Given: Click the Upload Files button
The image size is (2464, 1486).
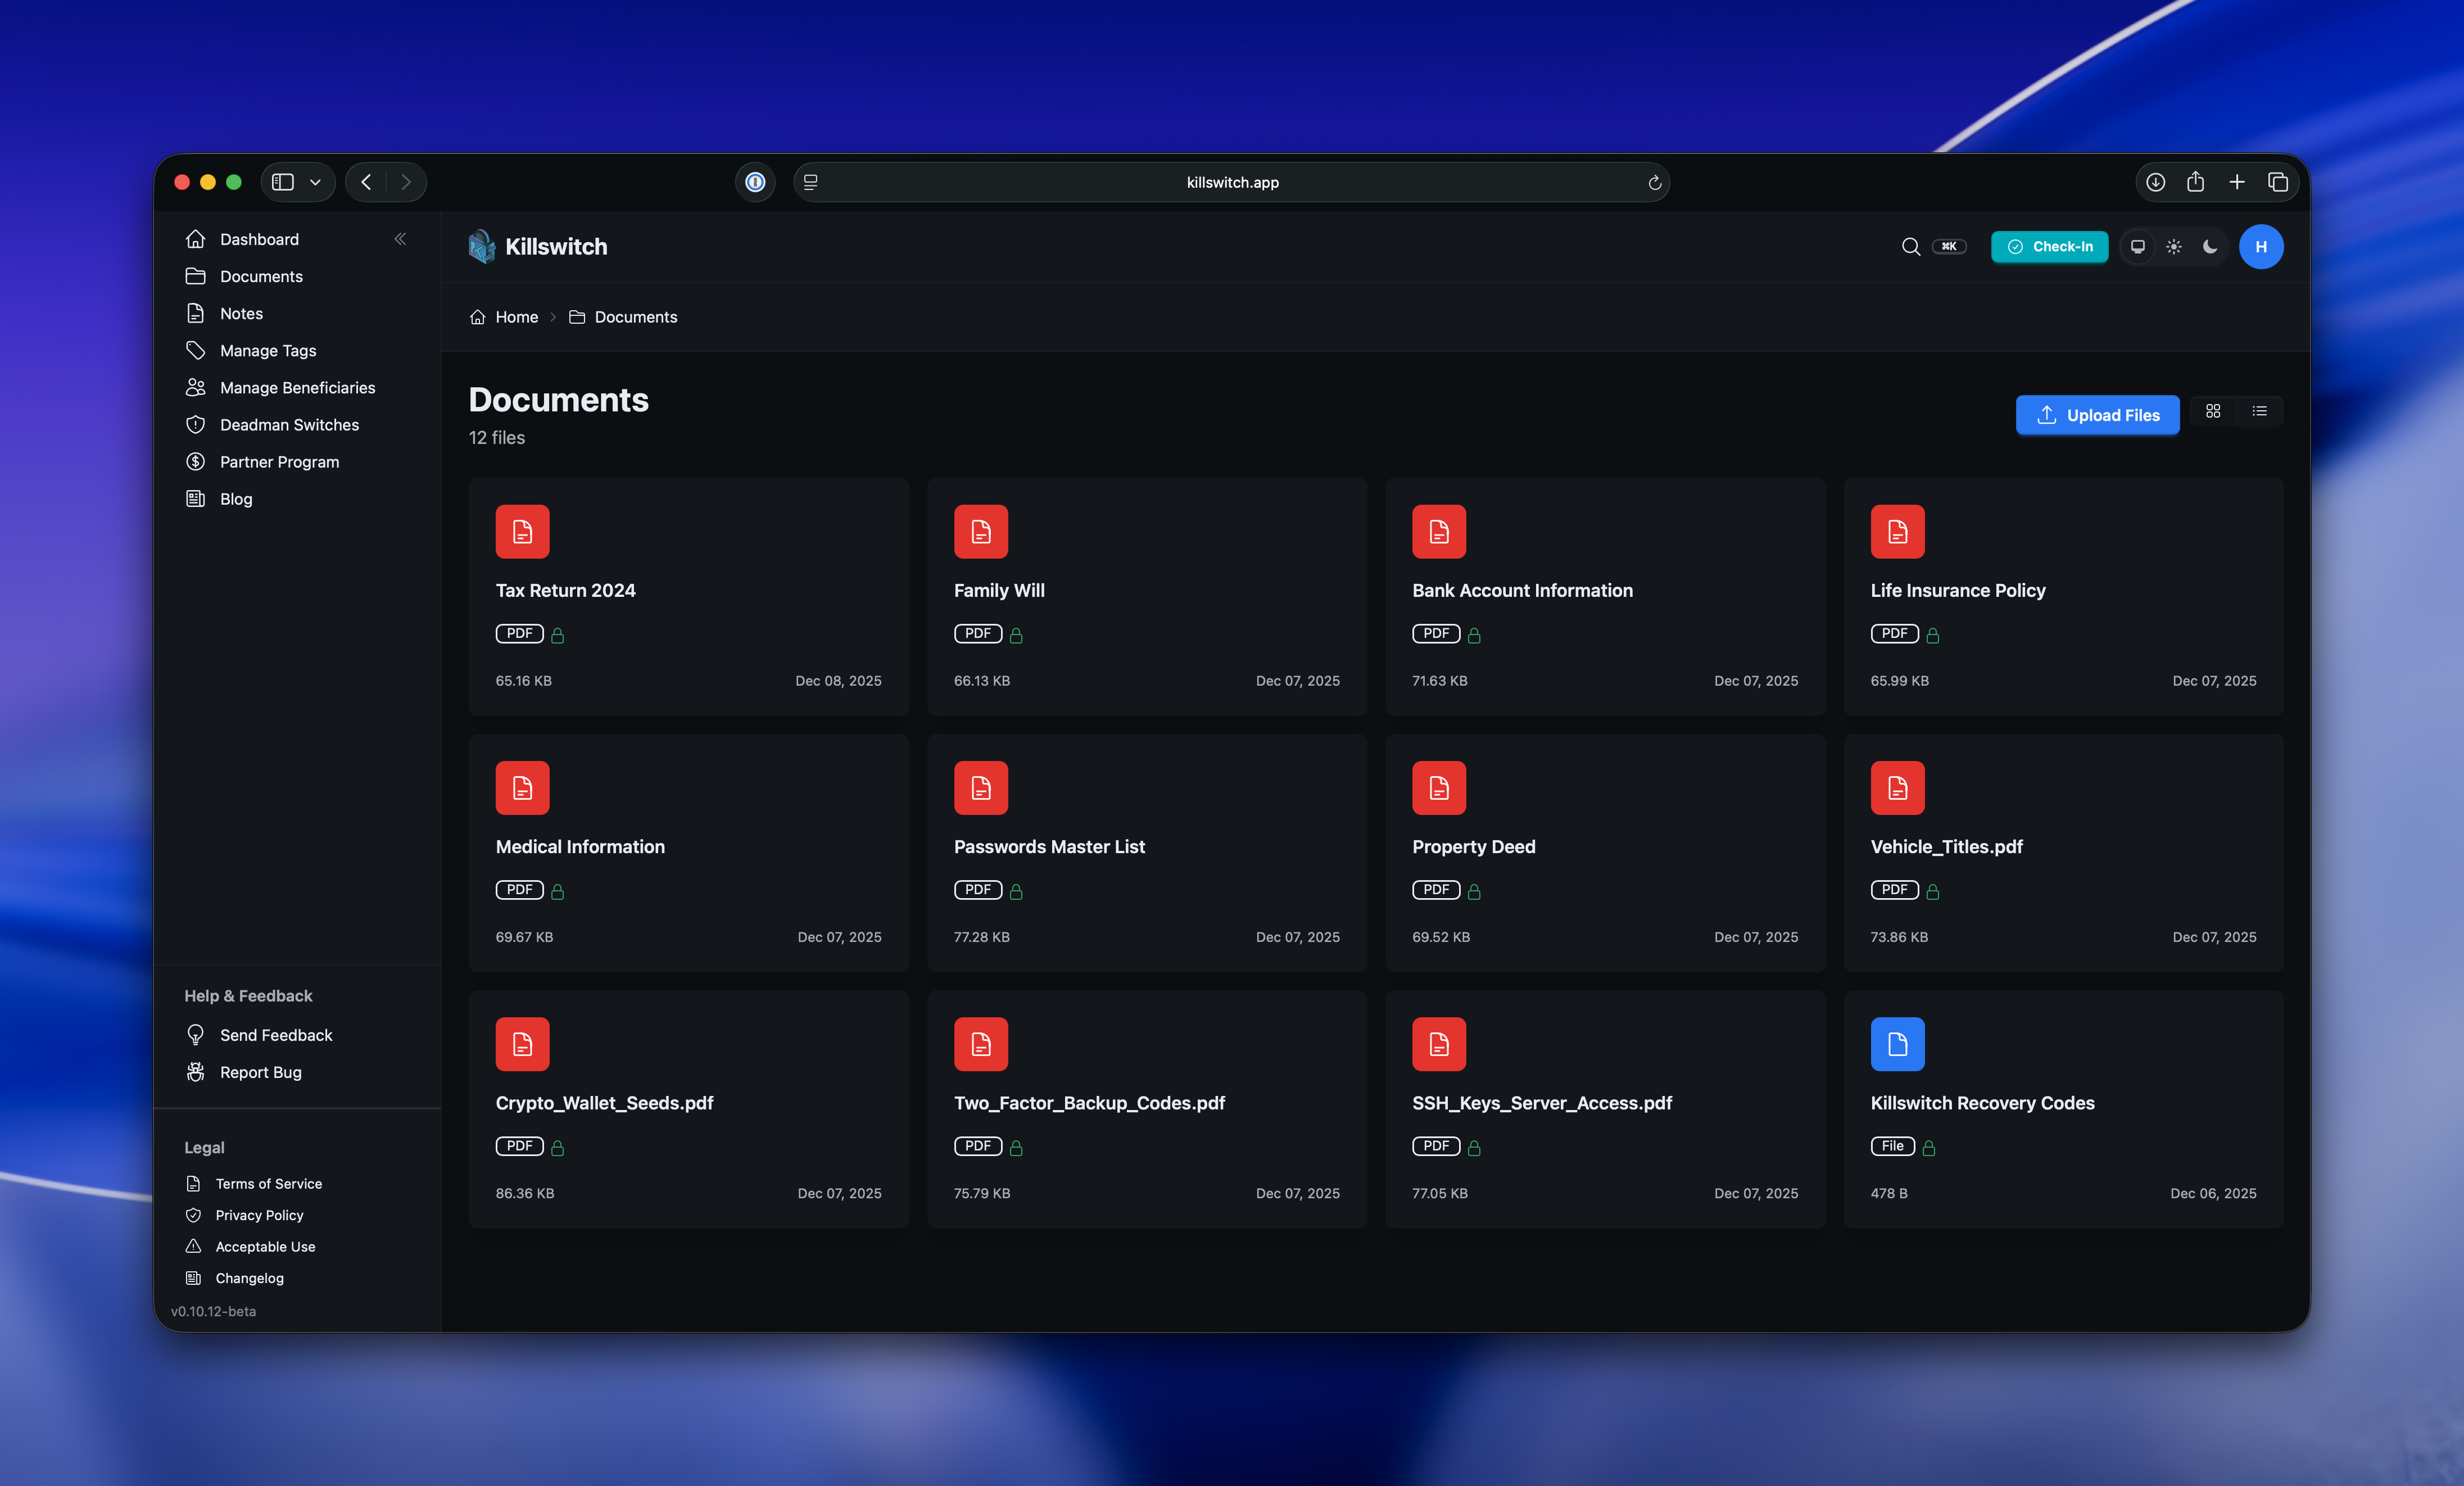Looking at the screenshot, I should [2097, 415].
